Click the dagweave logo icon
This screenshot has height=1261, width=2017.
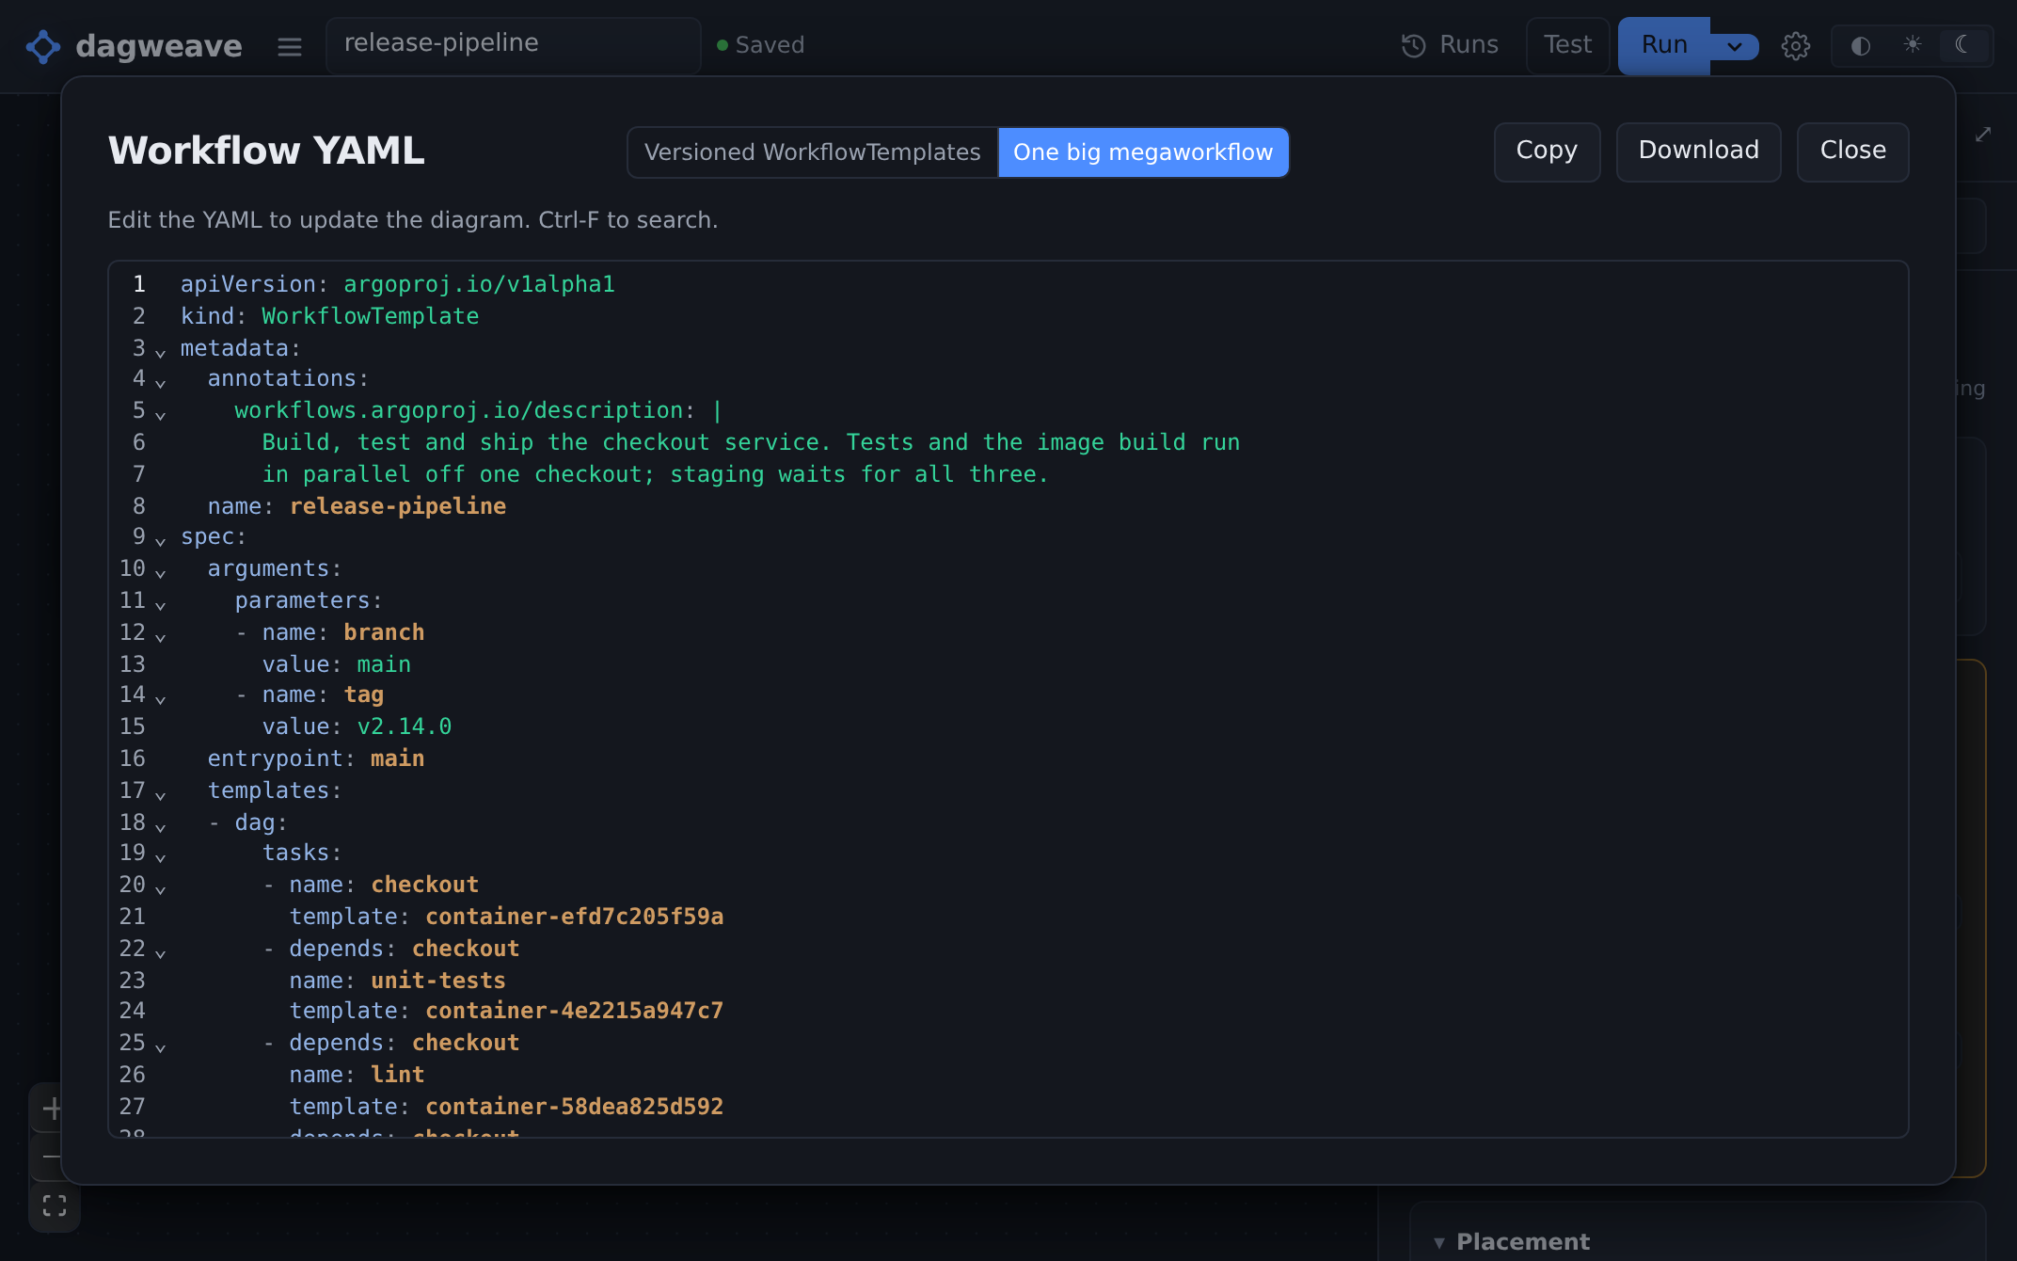43,46
